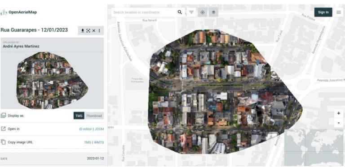This screenshot has height=167, width=345.
Task: Copy the WMTS image URL
Action: click(x=99, y=142)
